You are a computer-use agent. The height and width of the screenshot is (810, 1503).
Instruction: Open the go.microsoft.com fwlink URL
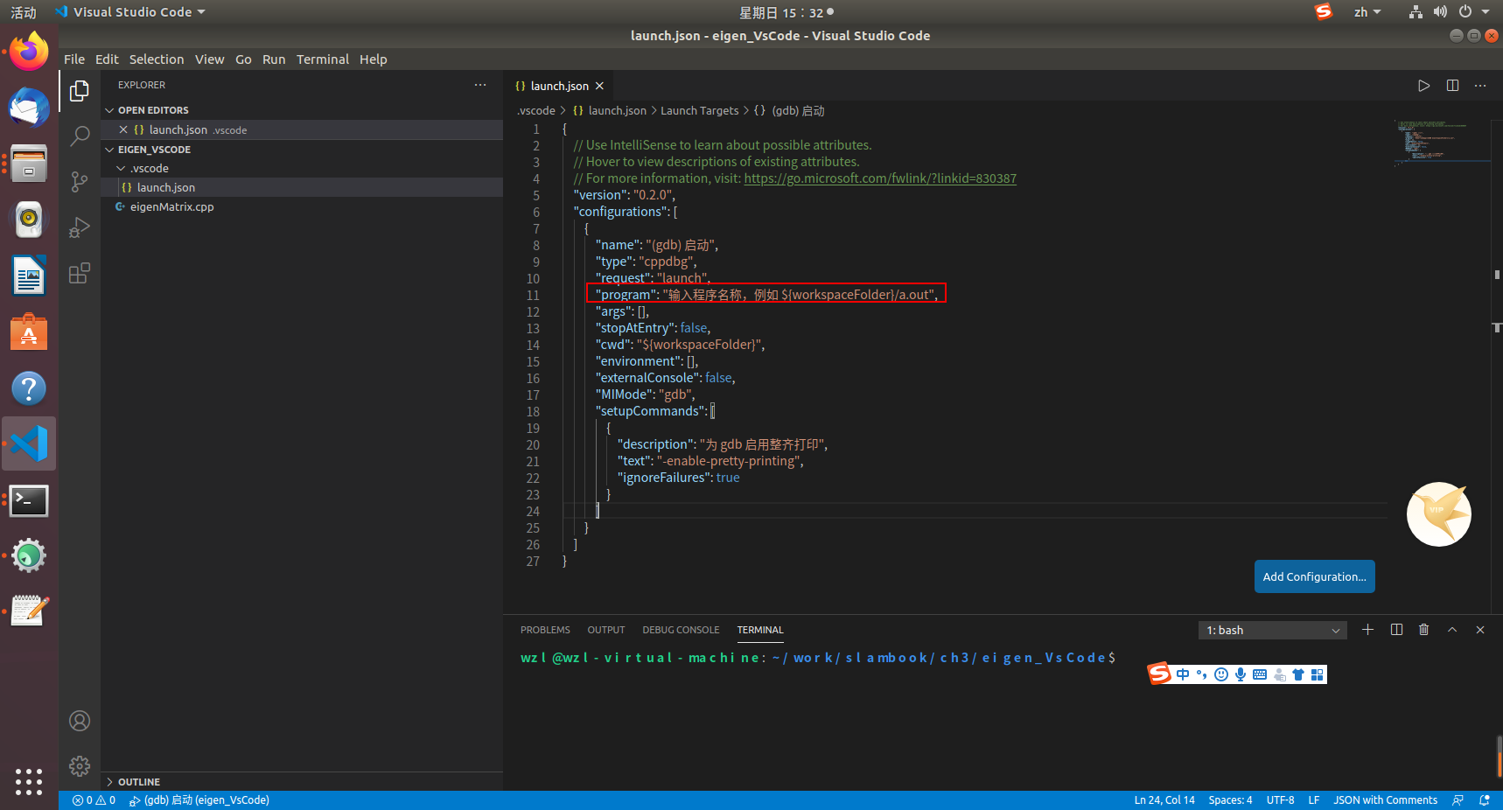[x=880, y=178]
